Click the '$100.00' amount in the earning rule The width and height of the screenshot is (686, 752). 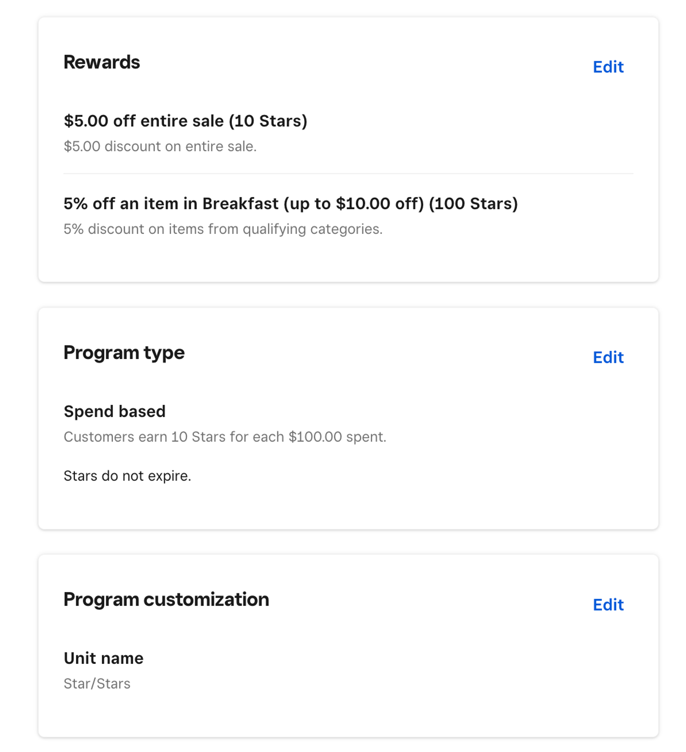click(315, 437)
